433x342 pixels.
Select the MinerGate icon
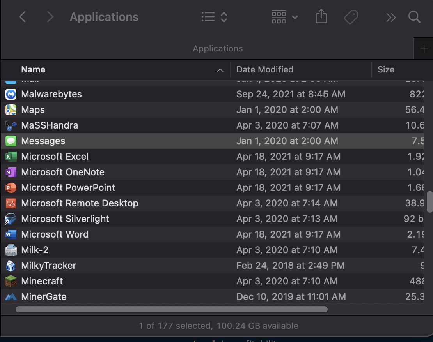coord(11,297)
